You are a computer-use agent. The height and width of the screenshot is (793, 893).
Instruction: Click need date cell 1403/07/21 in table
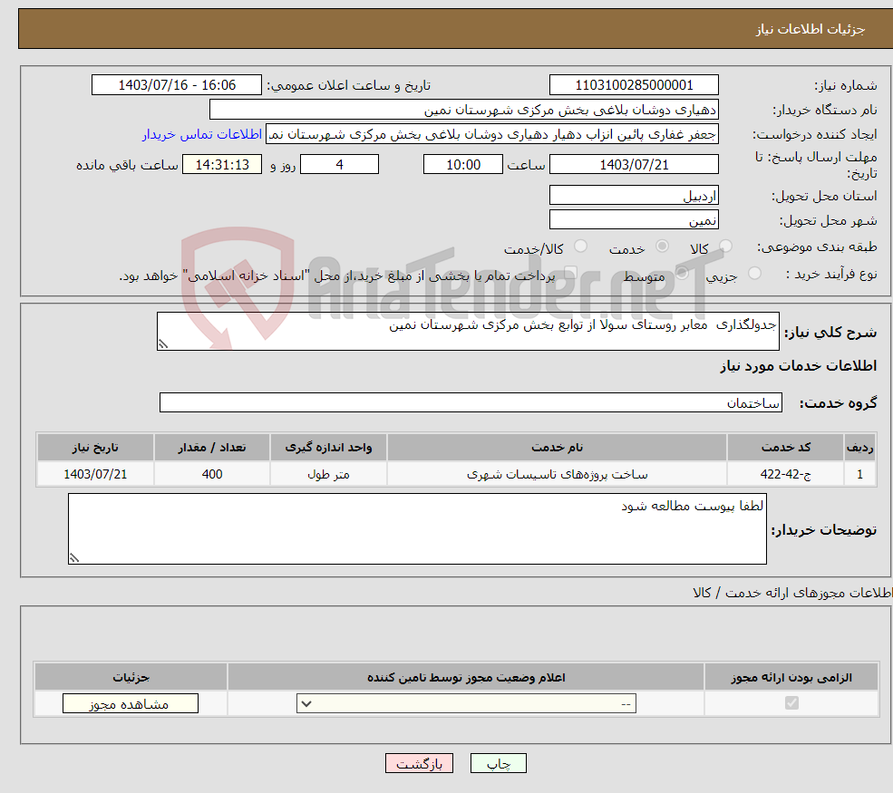[95, 474]
